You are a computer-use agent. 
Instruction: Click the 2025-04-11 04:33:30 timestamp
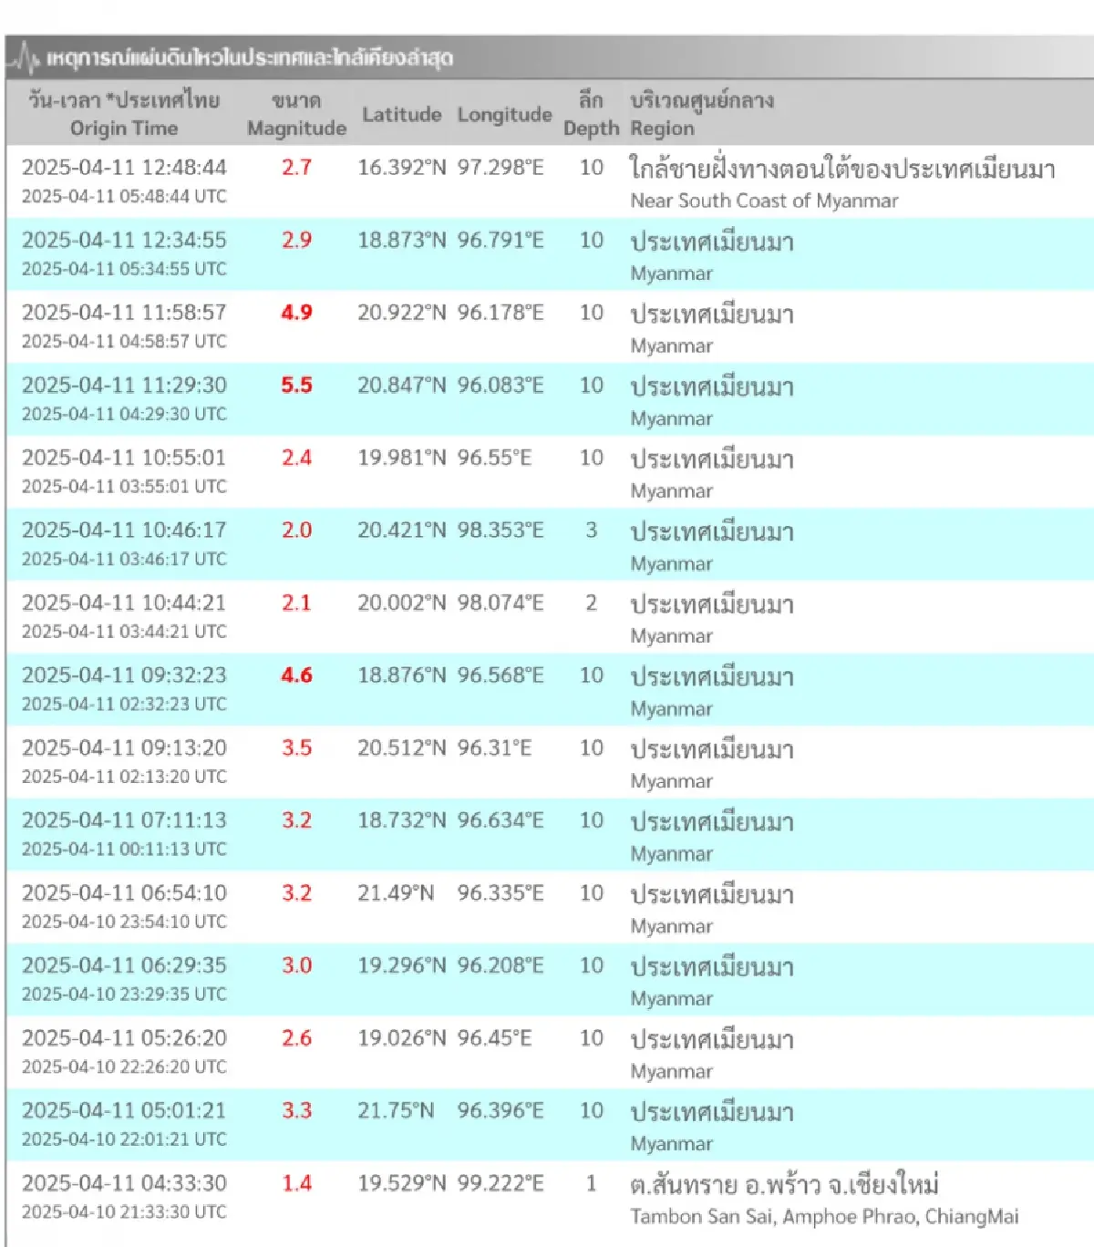[x=125, y=1183]
